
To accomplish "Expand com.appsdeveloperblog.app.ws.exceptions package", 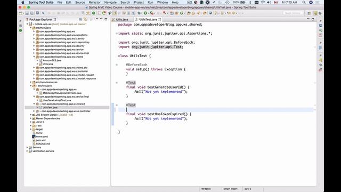I will 34,35.
